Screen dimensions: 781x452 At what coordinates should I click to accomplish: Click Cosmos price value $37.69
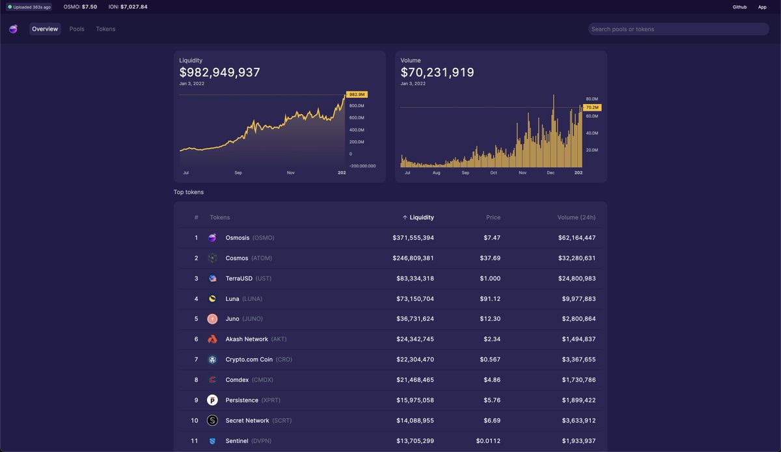tap(490, 258)
